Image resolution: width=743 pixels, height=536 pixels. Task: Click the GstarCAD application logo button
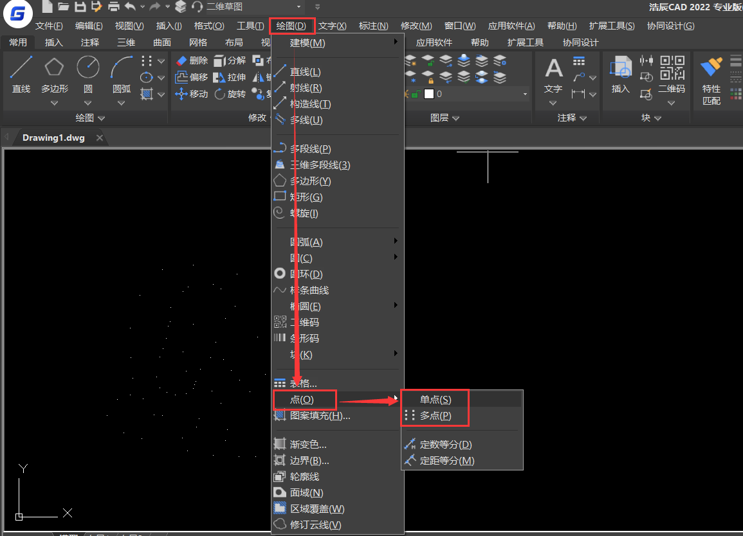[17, 14]
